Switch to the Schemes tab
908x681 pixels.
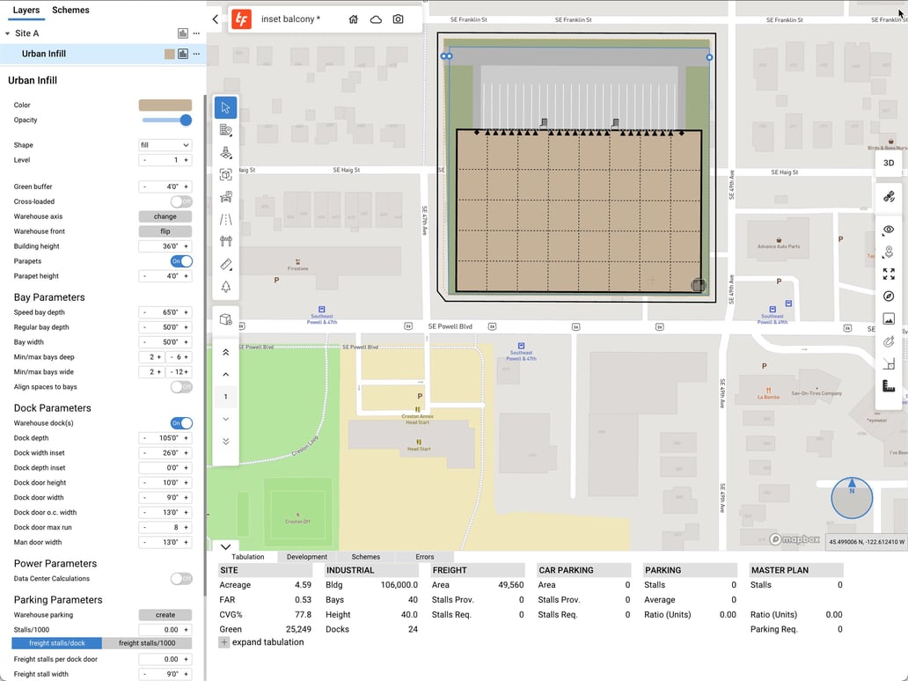(70, 10)
